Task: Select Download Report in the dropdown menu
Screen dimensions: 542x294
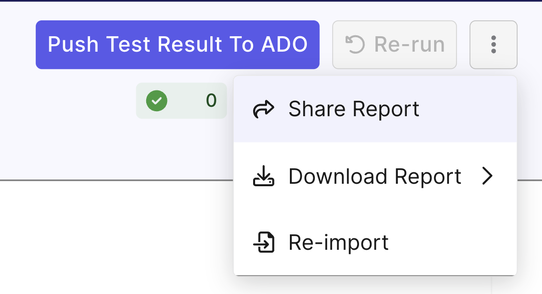Action: click(374, 176)
